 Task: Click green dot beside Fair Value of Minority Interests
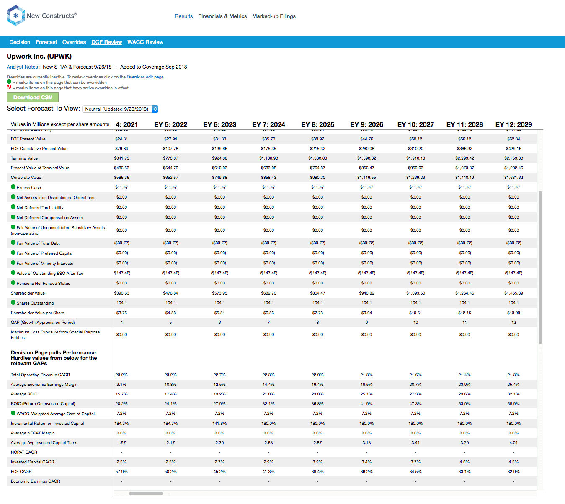(13, 263)
